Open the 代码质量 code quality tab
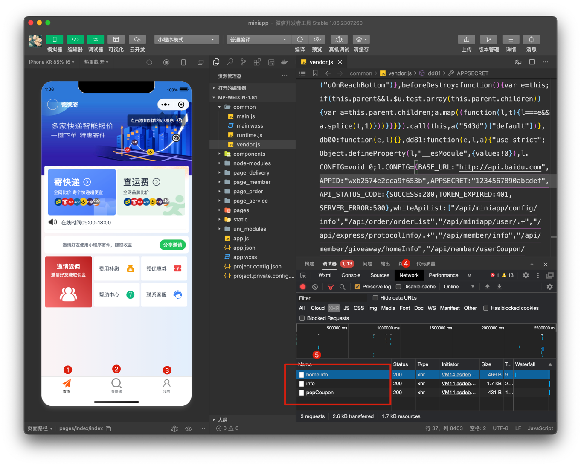The height and width of the screenshot is (466, 581). (426, 264)
